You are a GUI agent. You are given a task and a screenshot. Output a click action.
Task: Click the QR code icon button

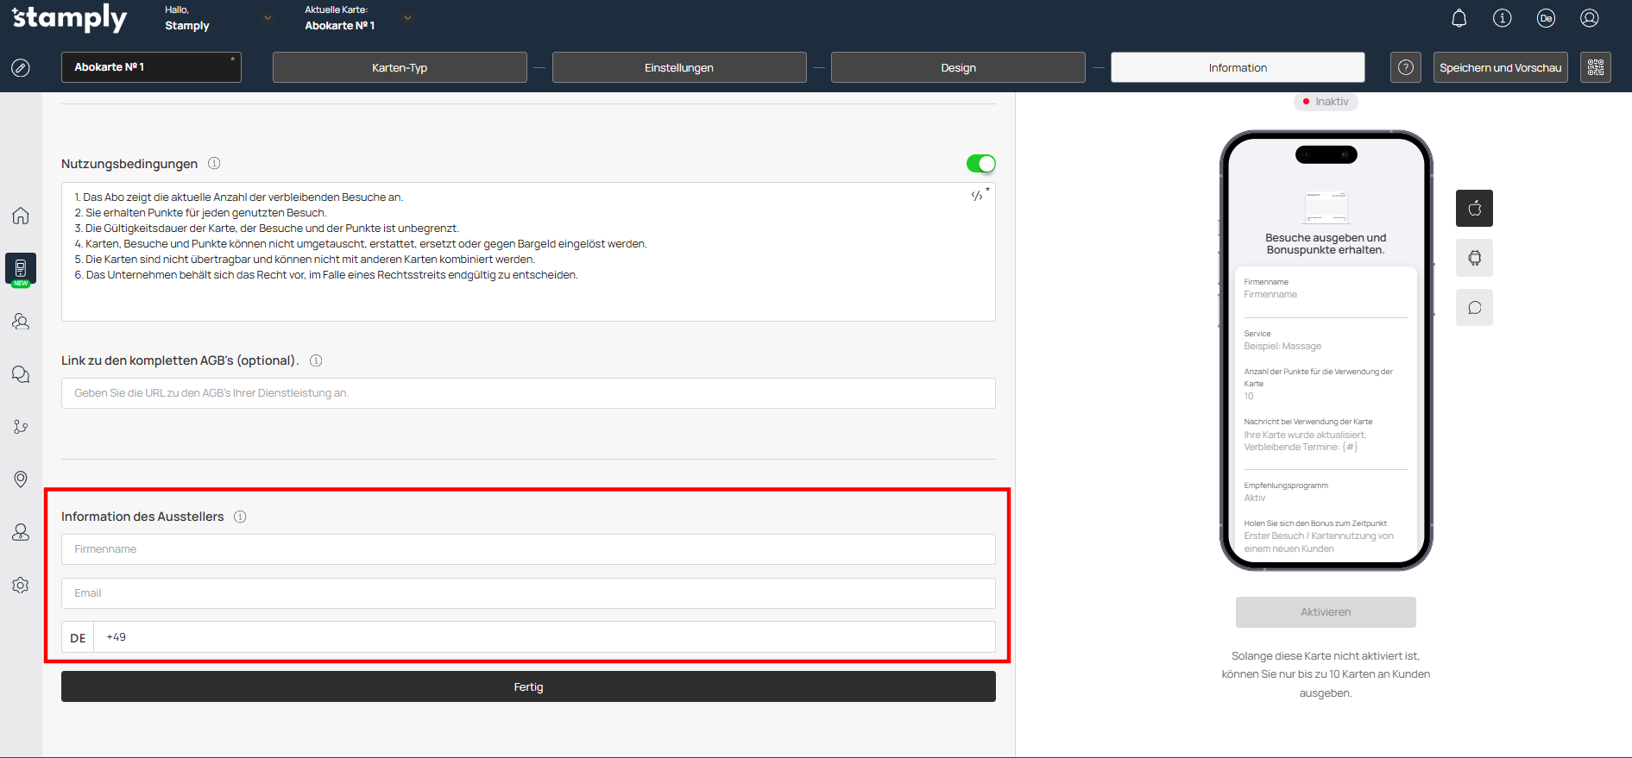(x=1595, y=67)
